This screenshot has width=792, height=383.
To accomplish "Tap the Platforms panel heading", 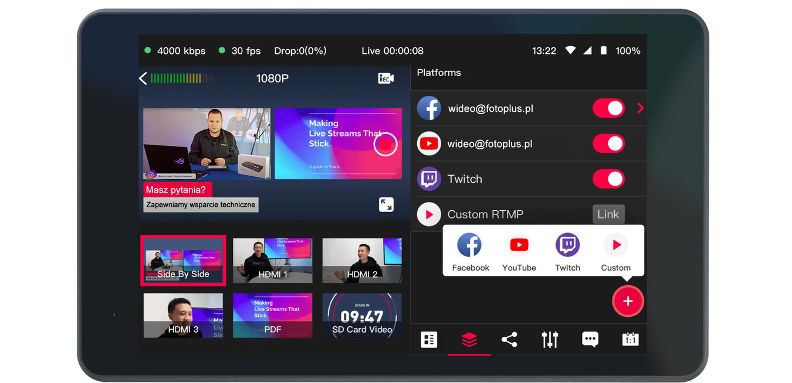I will click(439, 73).
